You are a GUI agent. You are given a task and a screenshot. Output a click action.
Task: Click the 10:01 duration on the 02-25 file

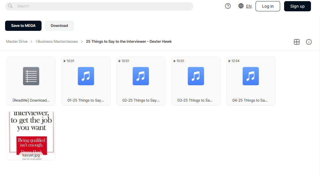click(125, 61)
